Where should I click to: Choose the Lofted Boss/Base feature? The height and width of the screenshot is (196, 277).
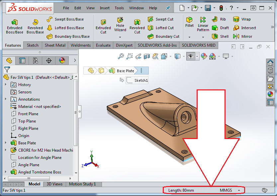click(x=65, y=28)
